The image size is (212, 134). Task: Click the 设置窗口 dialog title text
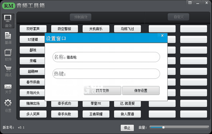[x=56, y=39]
